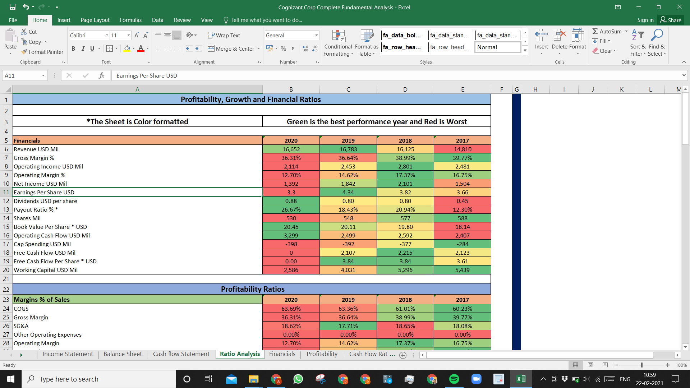This screenshot has width=690, height=388.
Task: Open the number format dropdown showing General
Action: [x=316, y=35]
